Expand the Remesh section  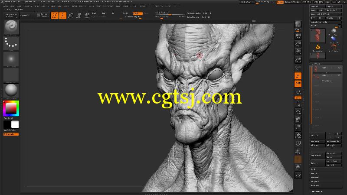pos(315,177)
